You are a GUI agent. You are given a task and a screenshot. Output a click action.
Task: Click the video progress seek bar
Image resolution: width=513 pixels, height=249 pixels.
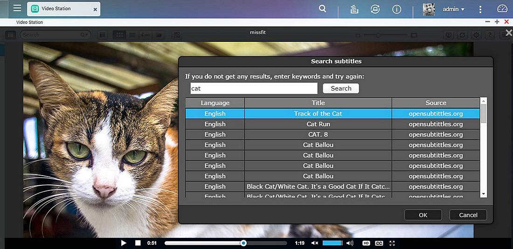pyautogui.click(x=226, y=243)
